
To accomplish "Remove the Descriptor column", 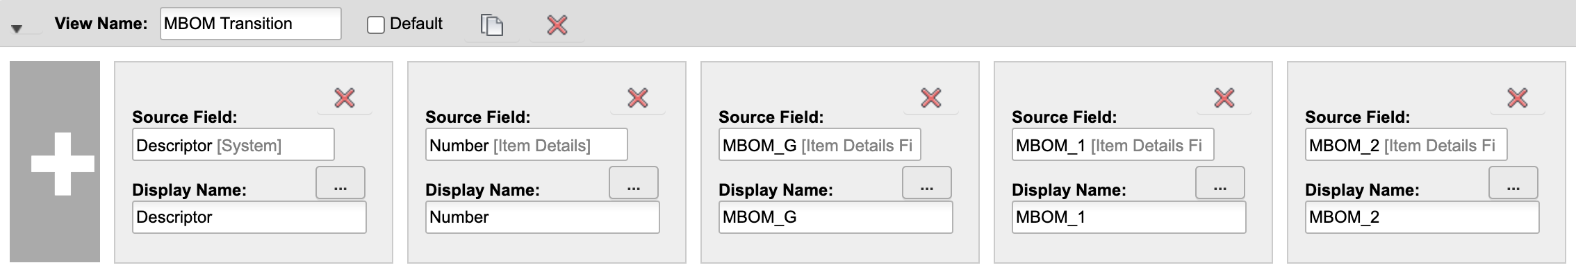I will click(x=345, y=98).
